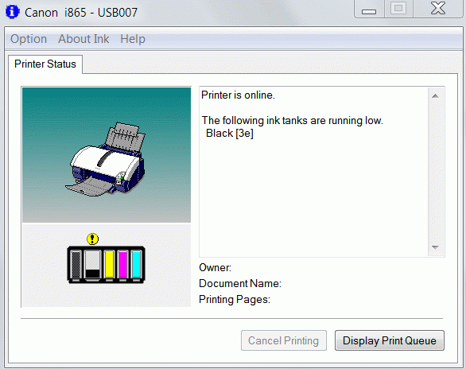
Task: Close the Canon i865 status monitor
Action: point(438,8)
